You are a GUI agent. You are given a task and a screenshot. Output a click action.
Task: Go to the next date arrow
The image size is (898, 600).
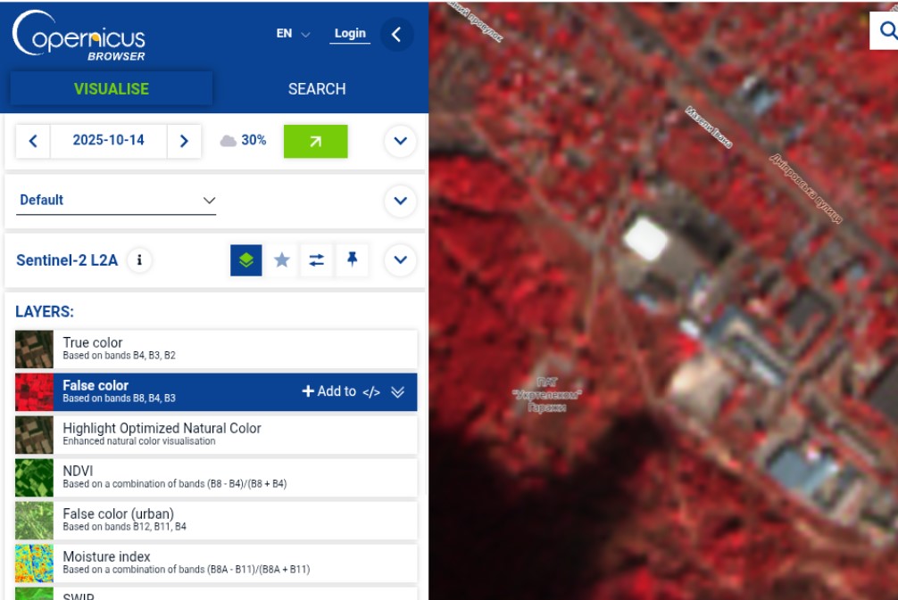(x=184, y=141)
